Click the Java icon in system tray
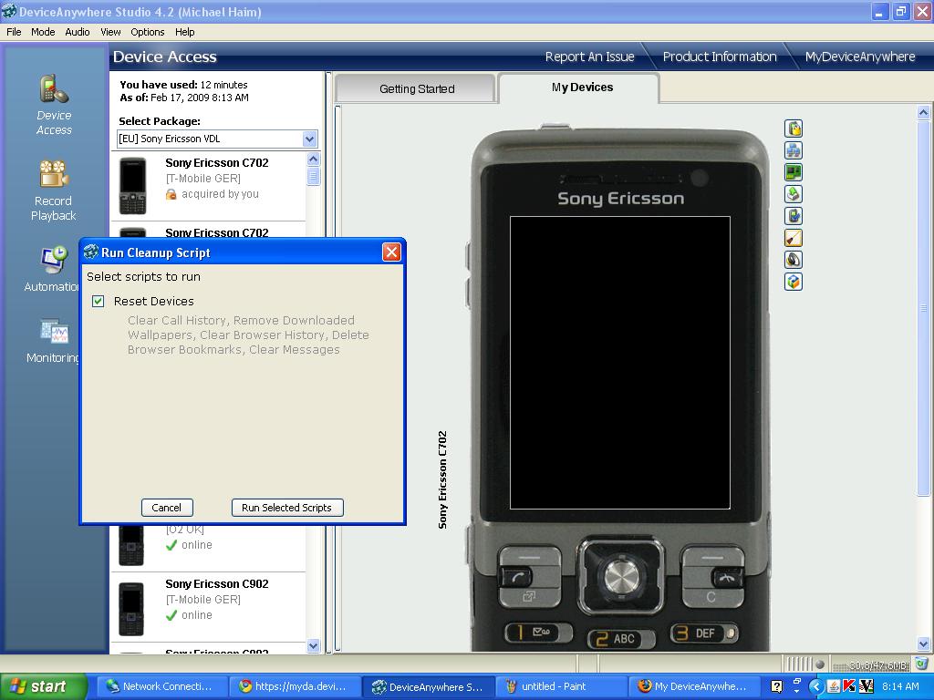Screen dimensions: 934x700 click(834, 686)
